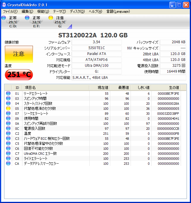
Task: Click the NV cache size field showing ----
Action: [173, 48]
